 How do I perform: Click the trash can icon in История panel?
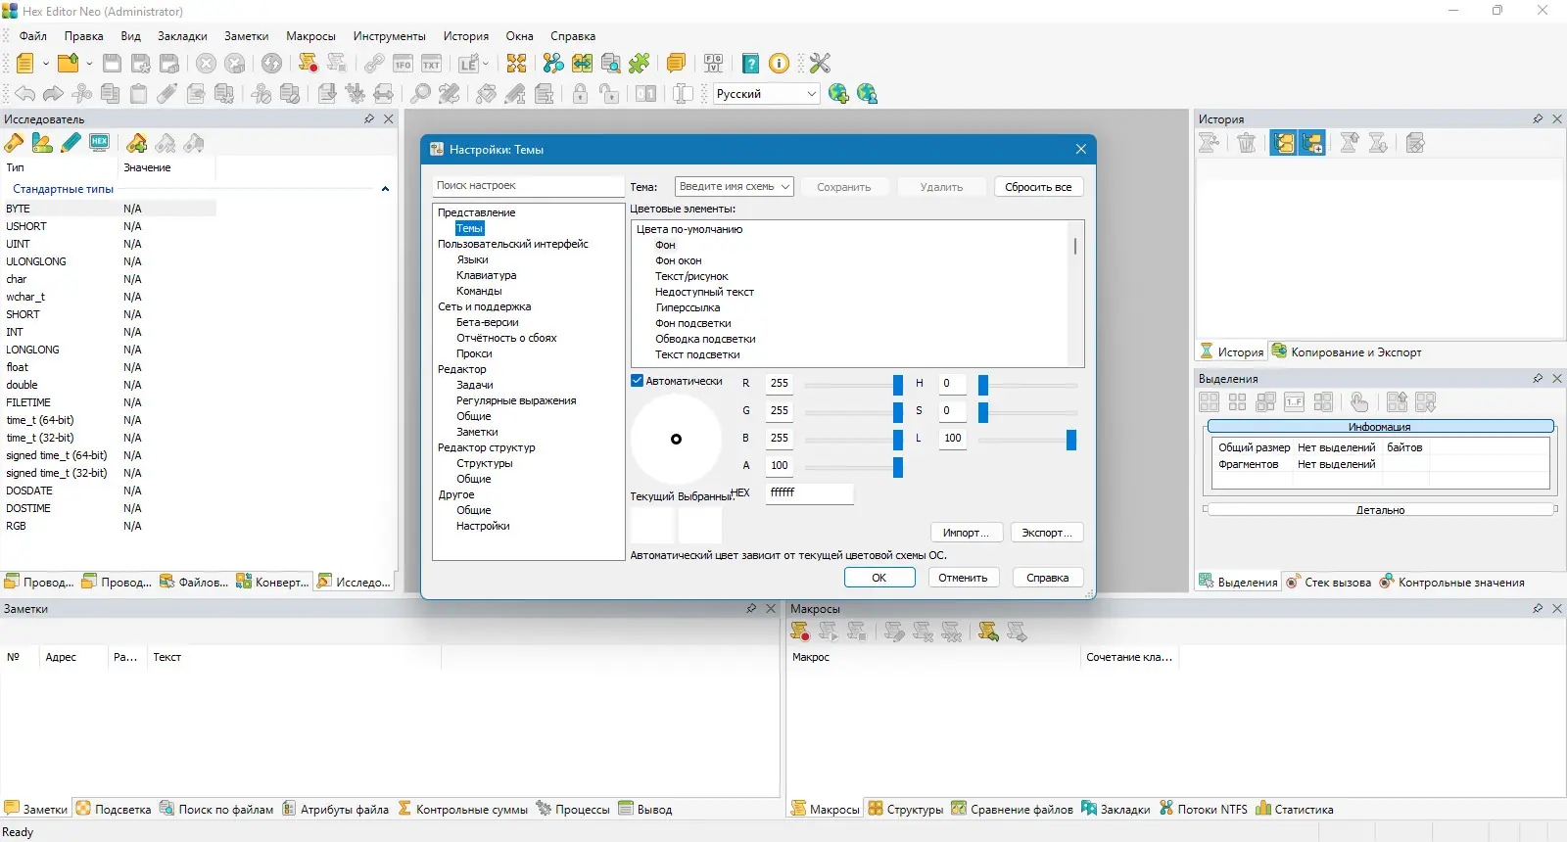point(1247,143)
